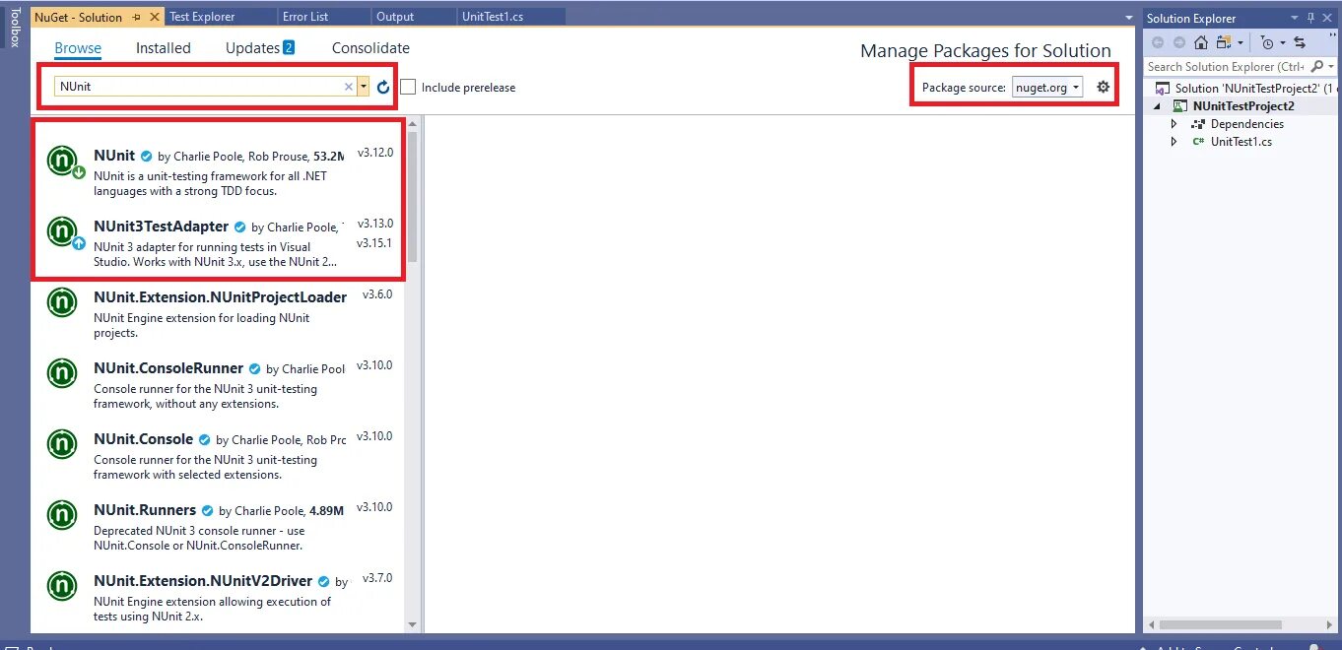Image resolution: width=1342 pixels, height=650 pixels.
Task: Select NUnit.ConsoleRunner package name
Action: 168,368
